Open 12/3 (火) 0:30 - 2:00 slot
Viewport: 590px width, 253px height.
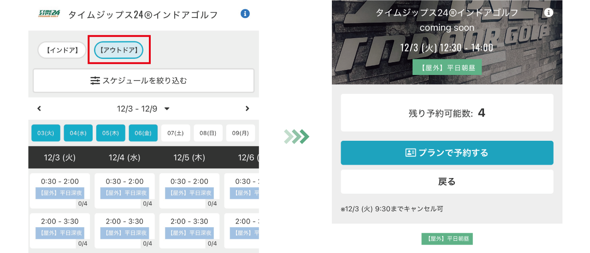coord(60,191)
